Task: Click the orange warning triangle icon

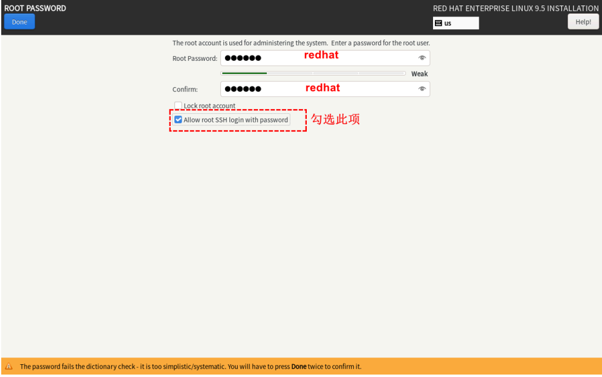Action: (x=9, y=366)
